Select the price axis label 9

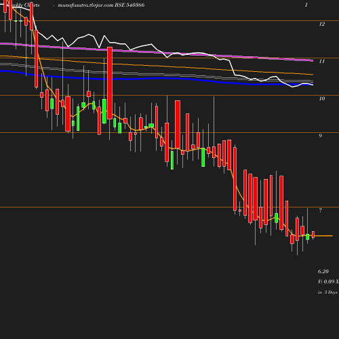coord(320,136)
